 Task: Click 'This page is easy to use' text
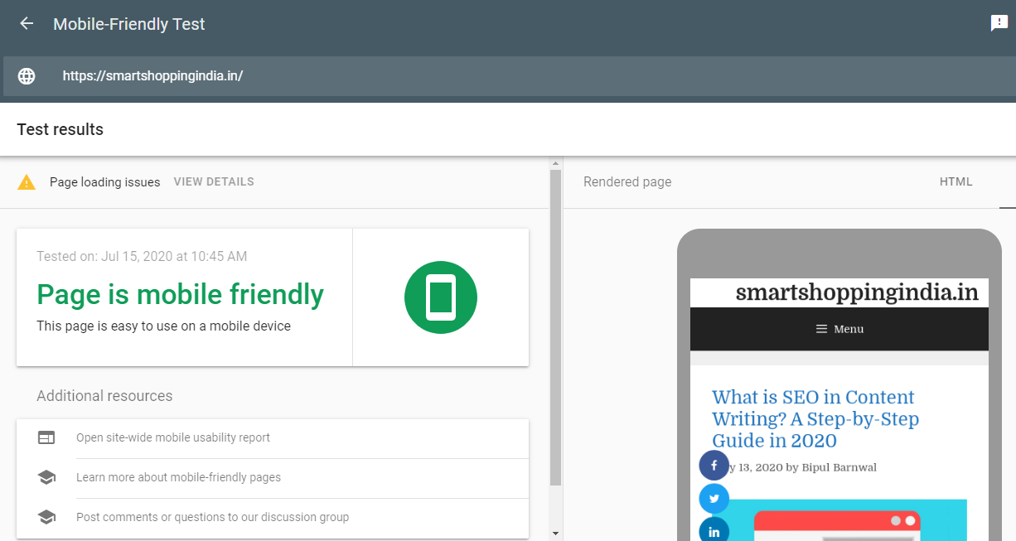coord(163,326)
